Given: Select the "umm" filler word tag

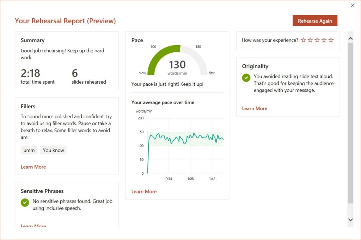Looking at the screenshot, I should pos(29,150).
